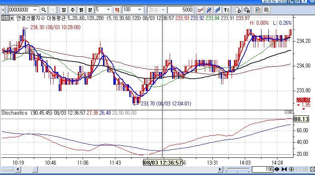
Task: Select the line chart type icon
Action: (x=200, y=10)
